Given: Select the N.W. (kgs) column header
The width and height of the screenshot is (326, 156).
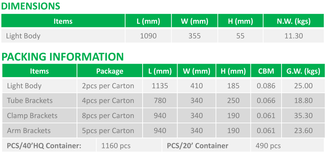Looking at the screenshot, I should (294, 21).
